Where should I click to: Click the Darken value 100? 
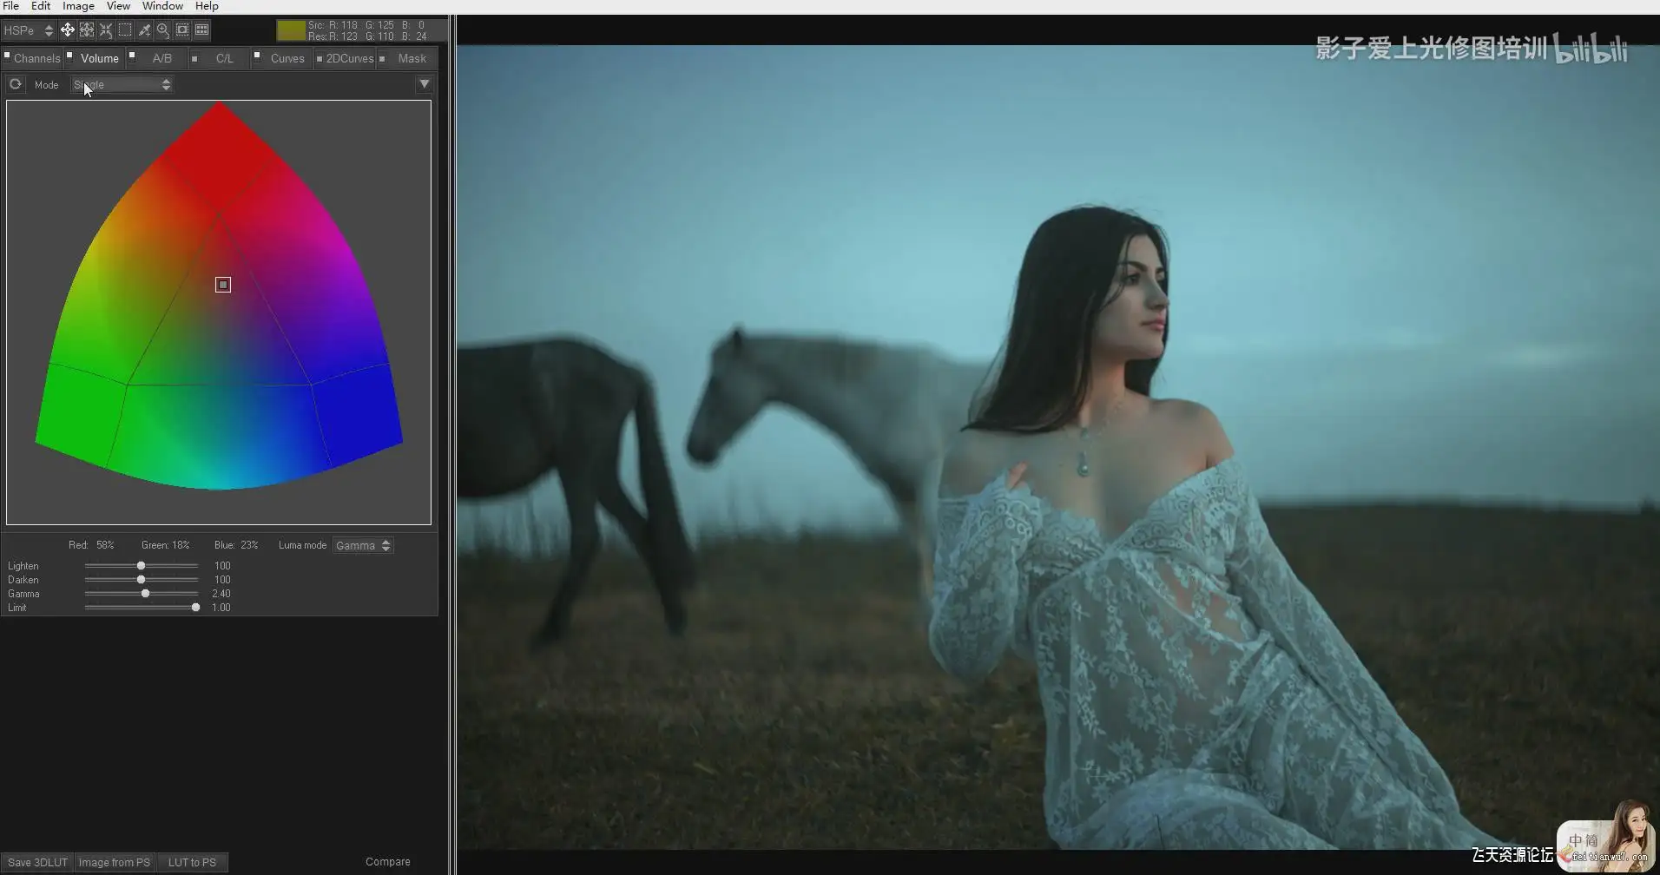pos(222,580)
